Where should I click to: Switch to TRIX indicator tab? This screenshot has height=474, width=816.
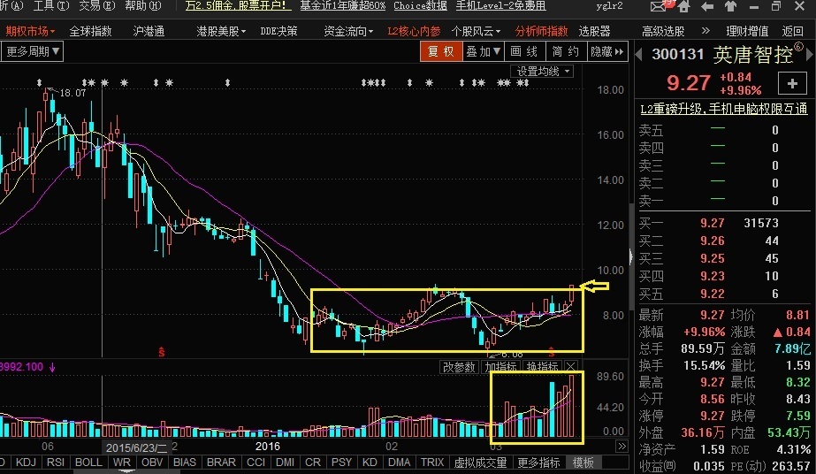[432, 462]
